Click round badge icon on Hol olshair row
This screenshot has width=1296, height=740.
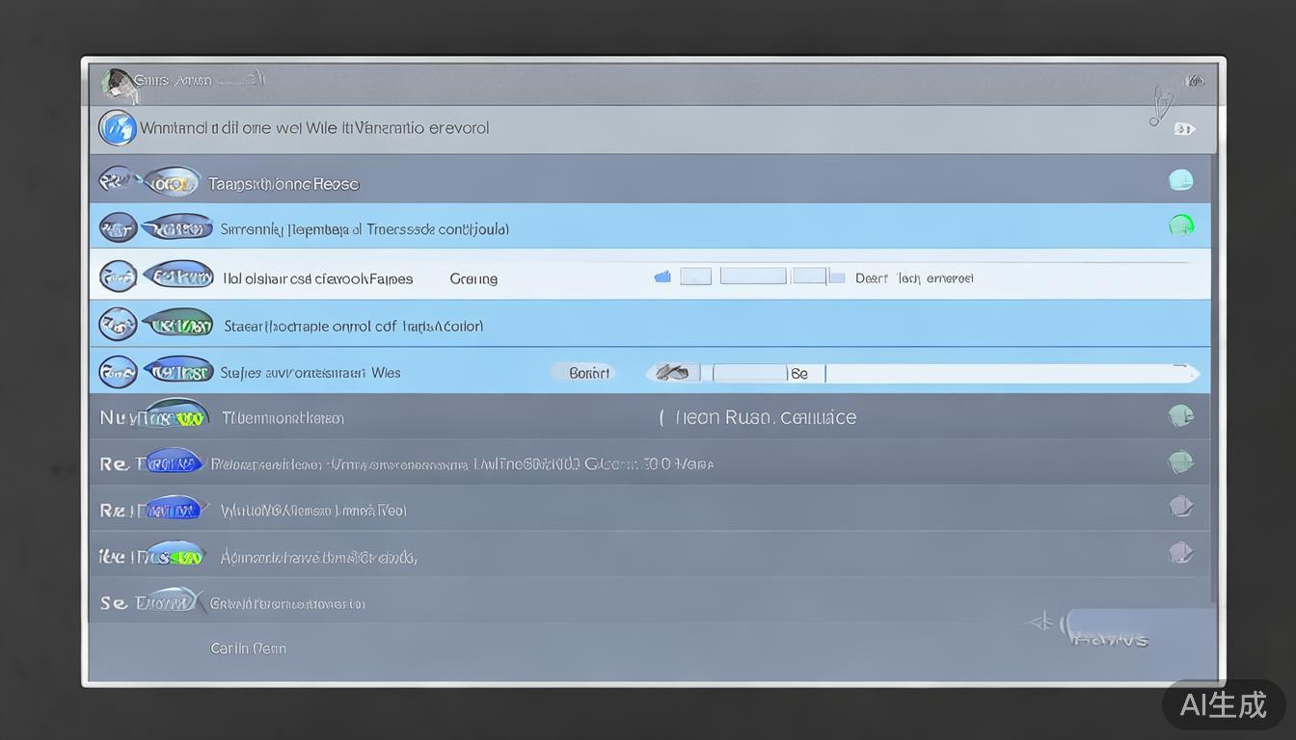[x=118, y=277]
